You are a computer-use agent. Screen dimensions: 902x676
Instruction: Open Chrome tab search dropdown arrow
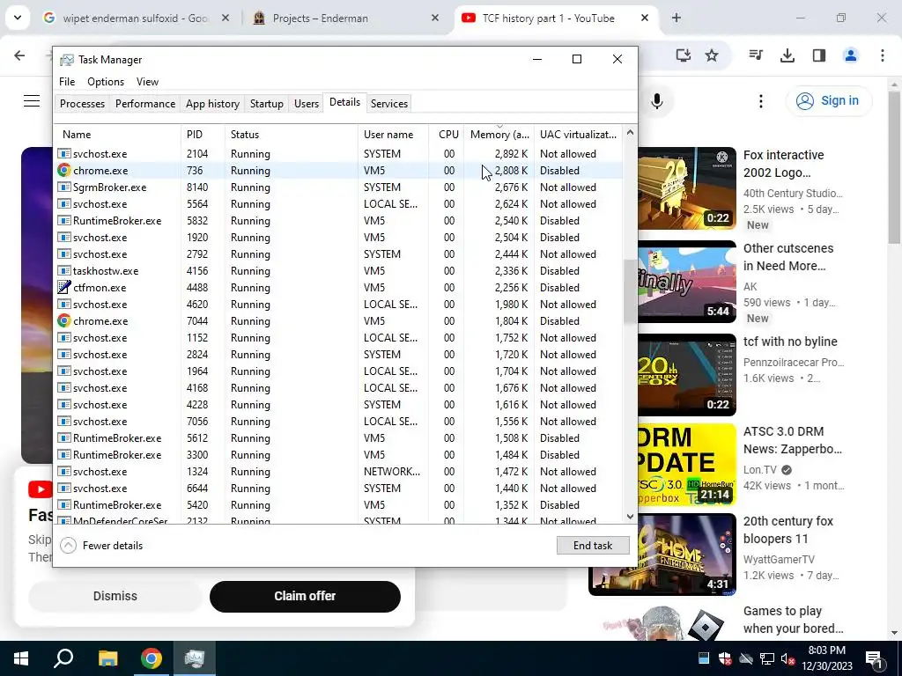[18, 18]
